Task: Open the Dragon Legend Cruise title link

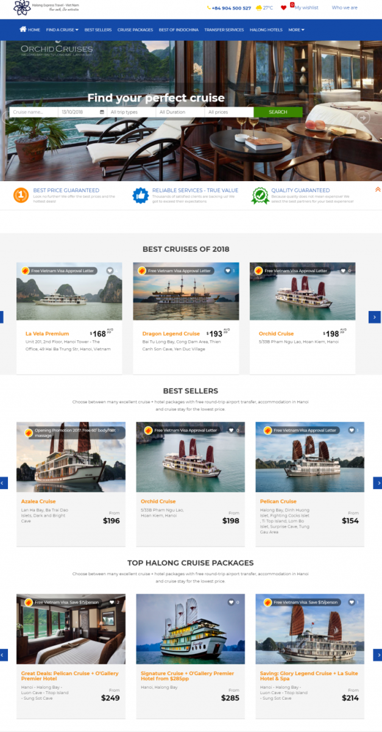Action: (171, 334)
